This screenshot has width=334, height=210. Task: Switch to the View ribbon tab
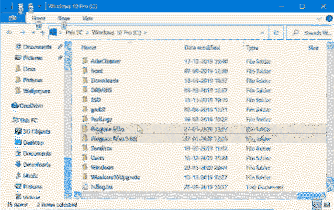click(x=88, y=18)
